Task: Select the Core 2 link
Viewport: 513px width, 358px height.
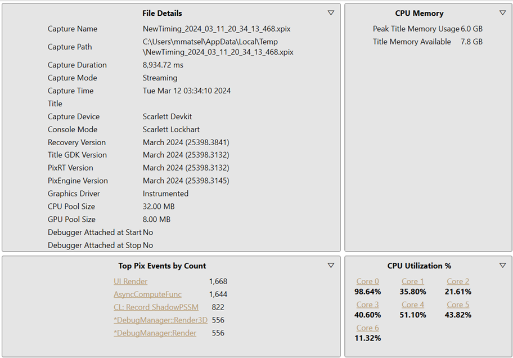Action: [x=458, y=281]
